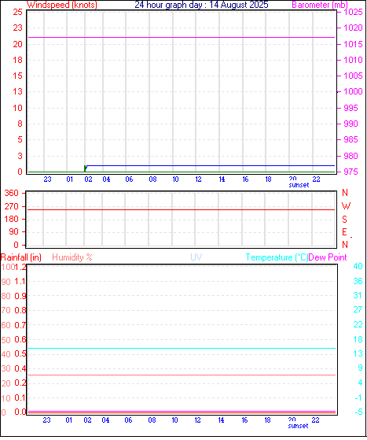Viewport: 367px width, 440px height.
Task: Click the 995 mb barometer label
Action: point(350,108)
